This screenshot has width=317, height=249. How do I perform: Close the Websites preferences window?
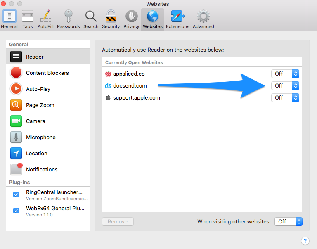3,4
